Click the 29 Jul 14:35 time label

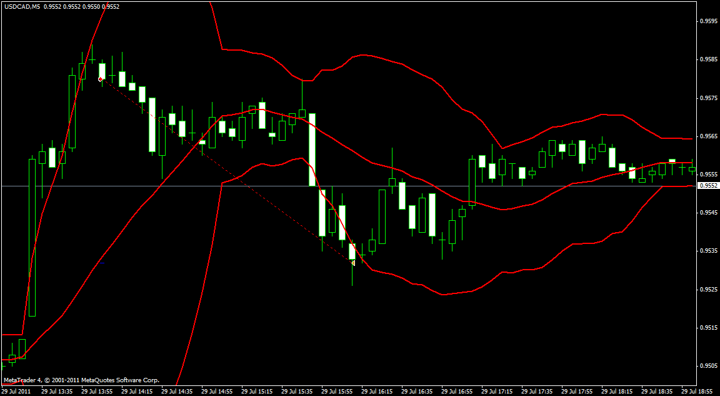pos(177,392)
